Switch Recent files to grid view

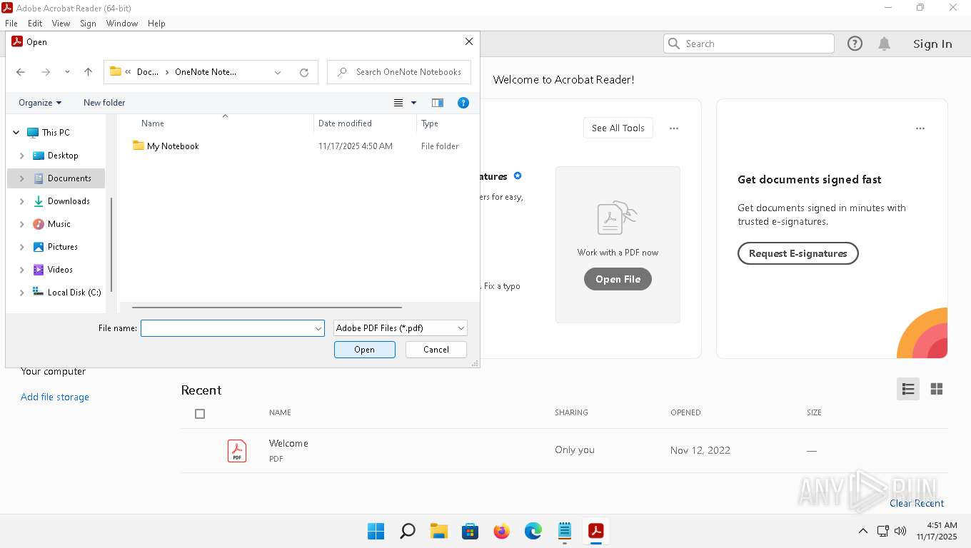click(937, 389)
